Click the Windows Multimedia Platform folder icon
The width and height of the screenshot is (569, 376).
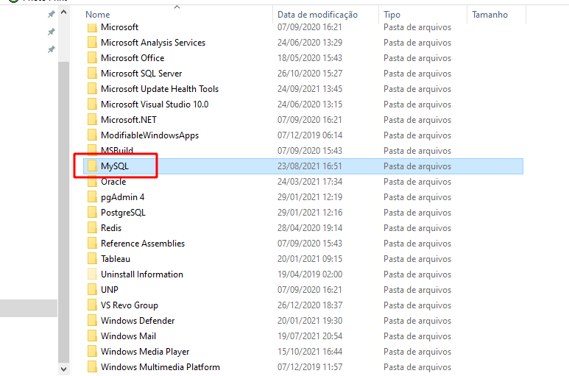point(92,367)
